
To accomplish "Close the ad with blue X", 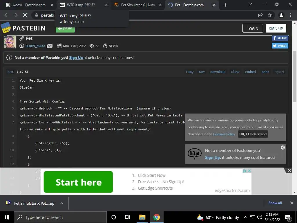I will [249, 171].
